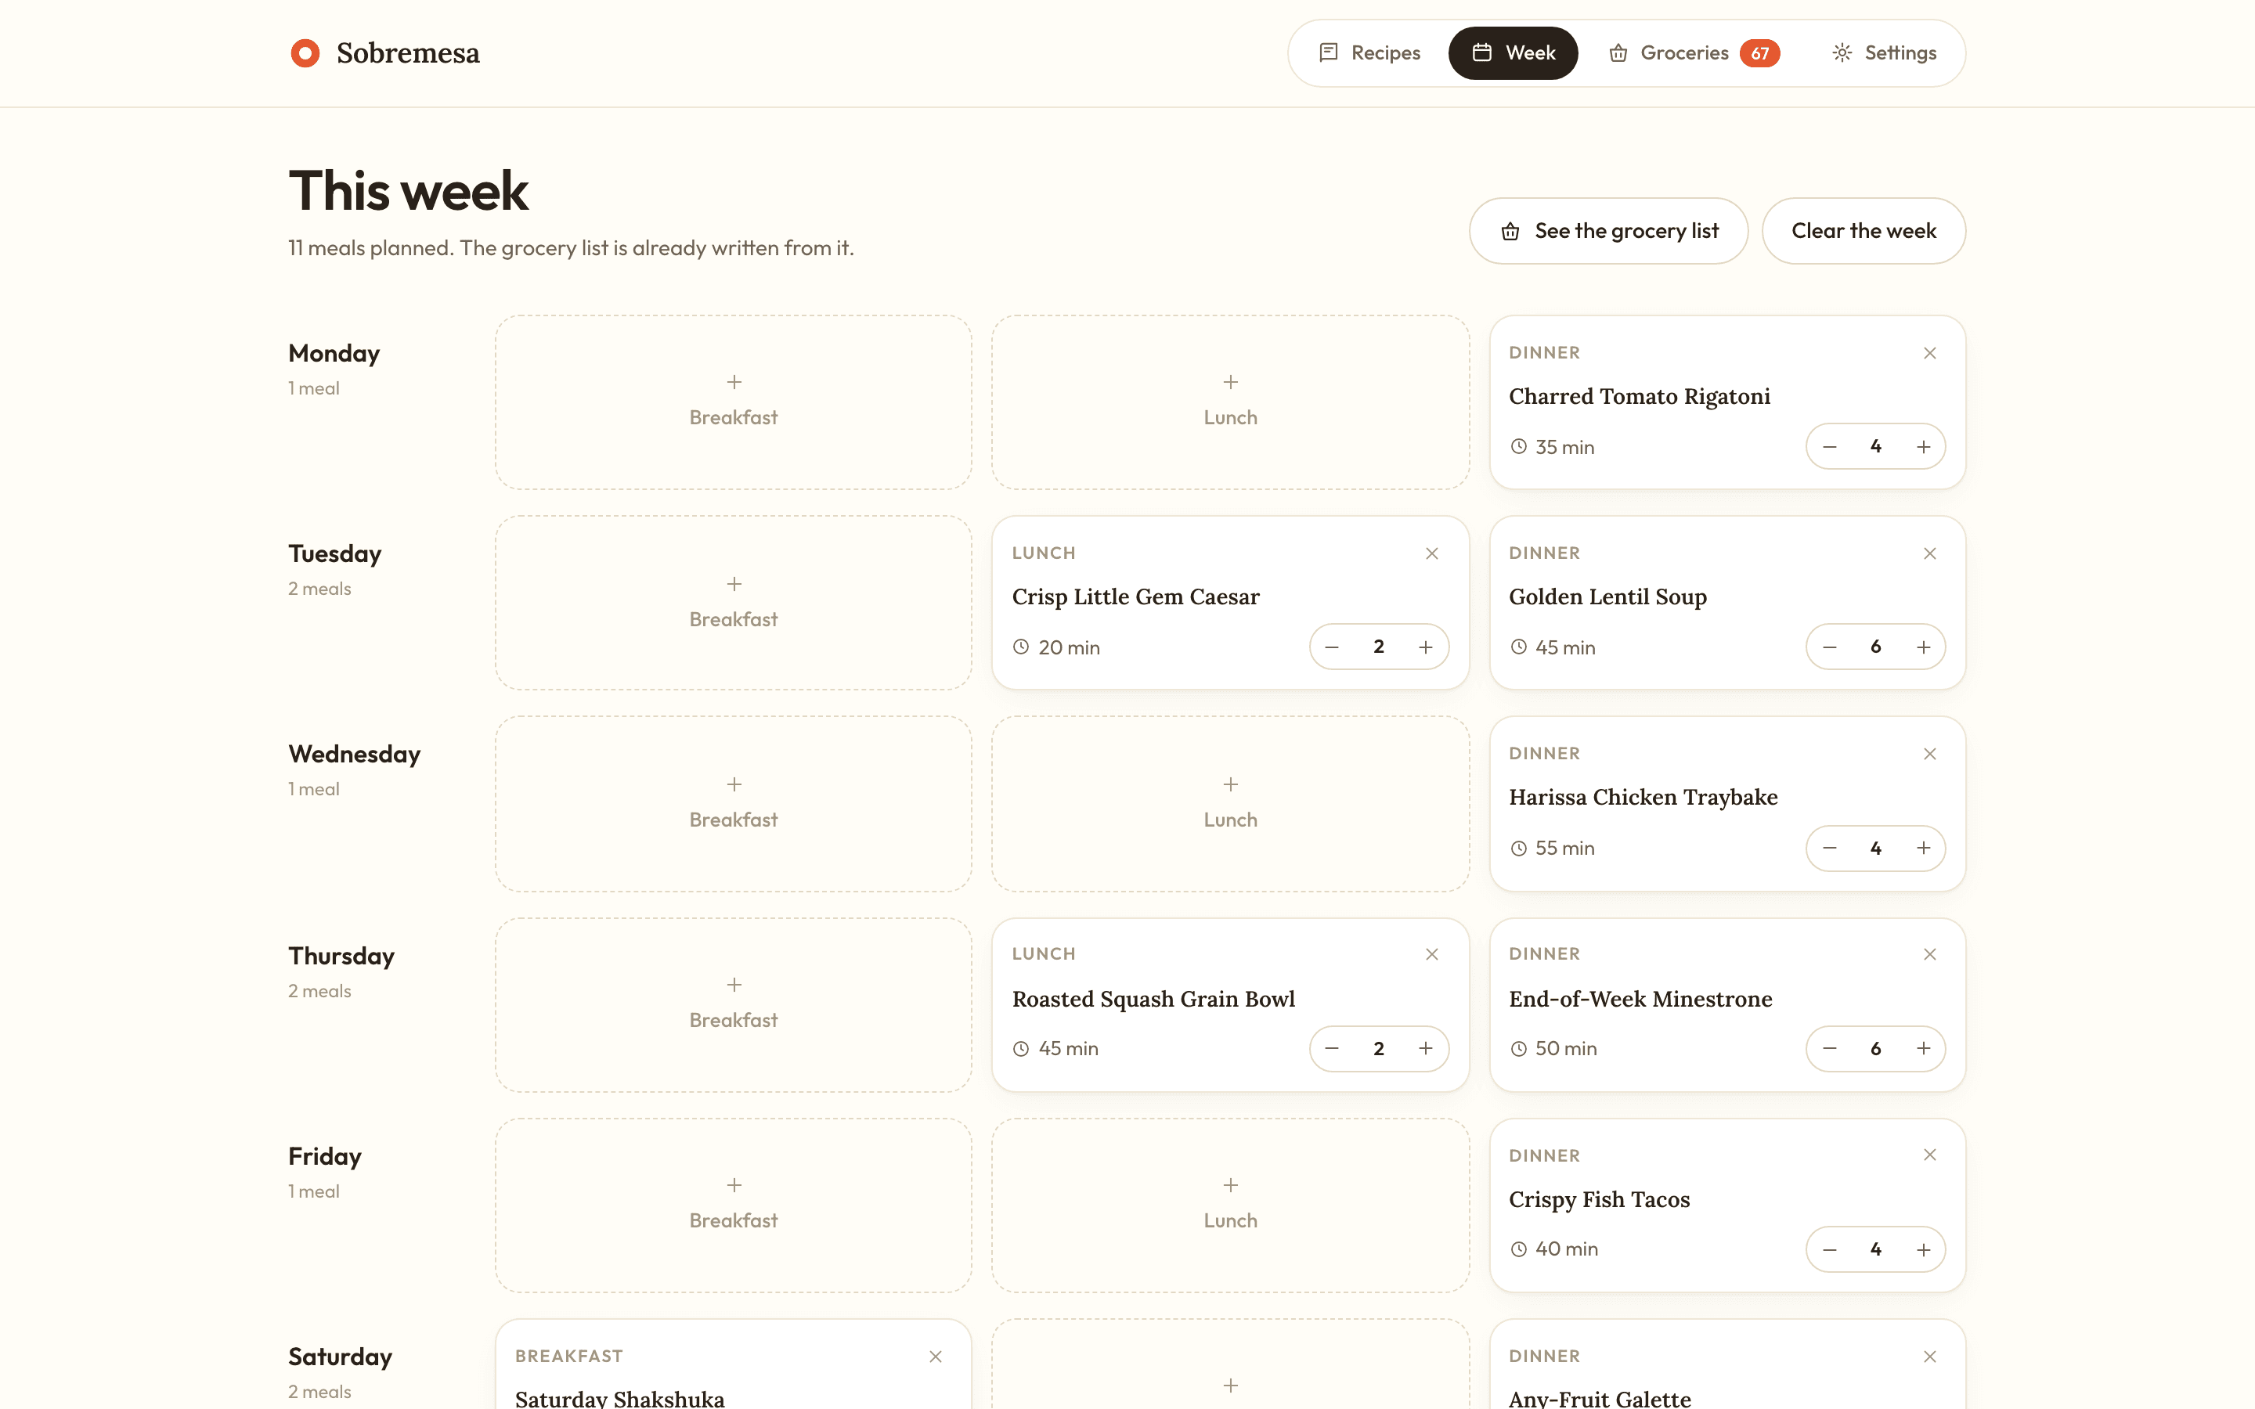Add a breakfast for Monday

734,402
